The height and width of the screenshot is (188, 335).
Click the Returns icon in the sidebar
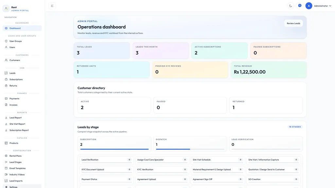pyautogui.click(x=6, y=86)
